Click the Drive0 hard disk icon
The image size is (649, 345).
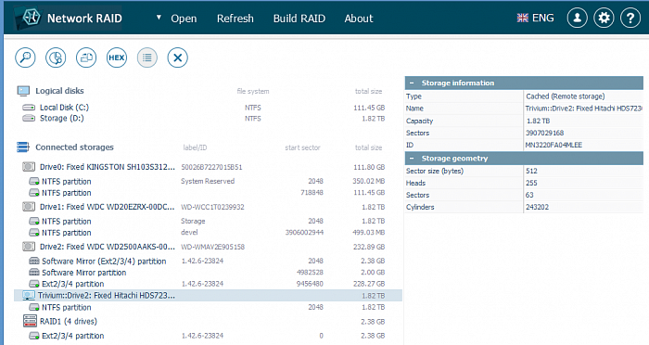coord(29,167)
